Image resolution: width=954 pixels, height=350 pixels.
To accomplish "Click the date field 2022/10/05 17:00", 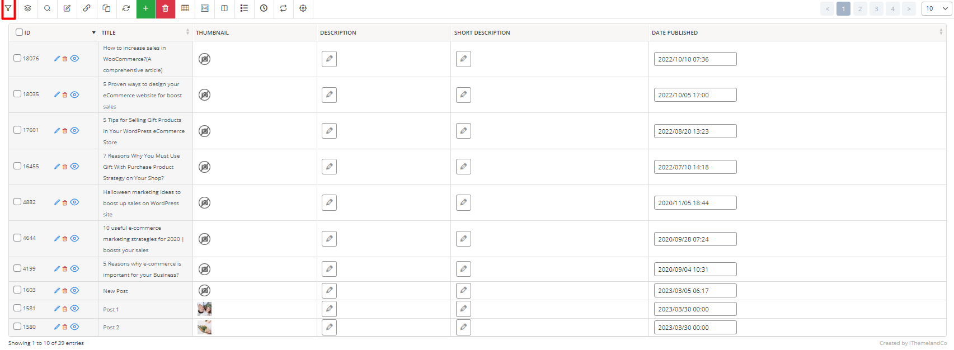I will [x=695, y=95].
